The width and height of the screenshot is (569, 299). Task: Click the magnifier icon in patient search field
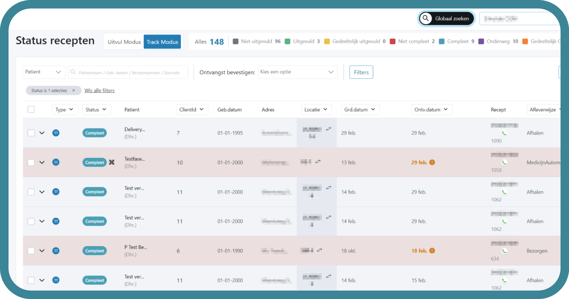coord(73,72)
